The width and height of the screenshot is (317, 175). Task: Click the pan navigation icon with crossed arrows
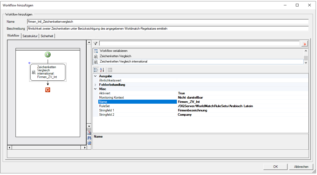89,143
